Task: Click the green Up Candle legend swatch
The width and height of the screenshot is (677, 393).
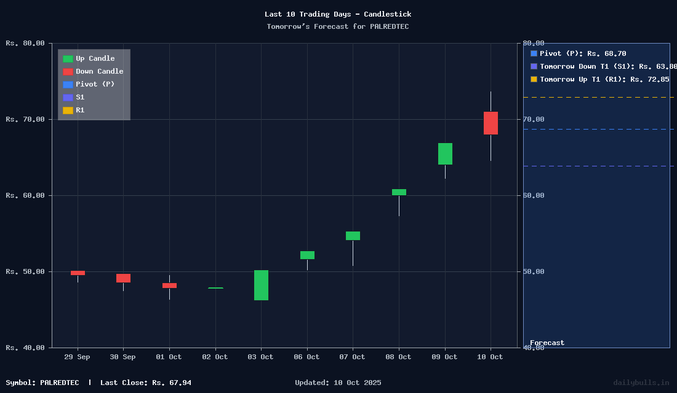Action: coord(68,59)
